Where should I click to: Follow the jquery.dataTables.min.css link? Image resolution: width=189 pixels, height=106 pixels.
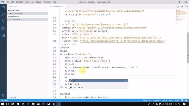point(114,38)
